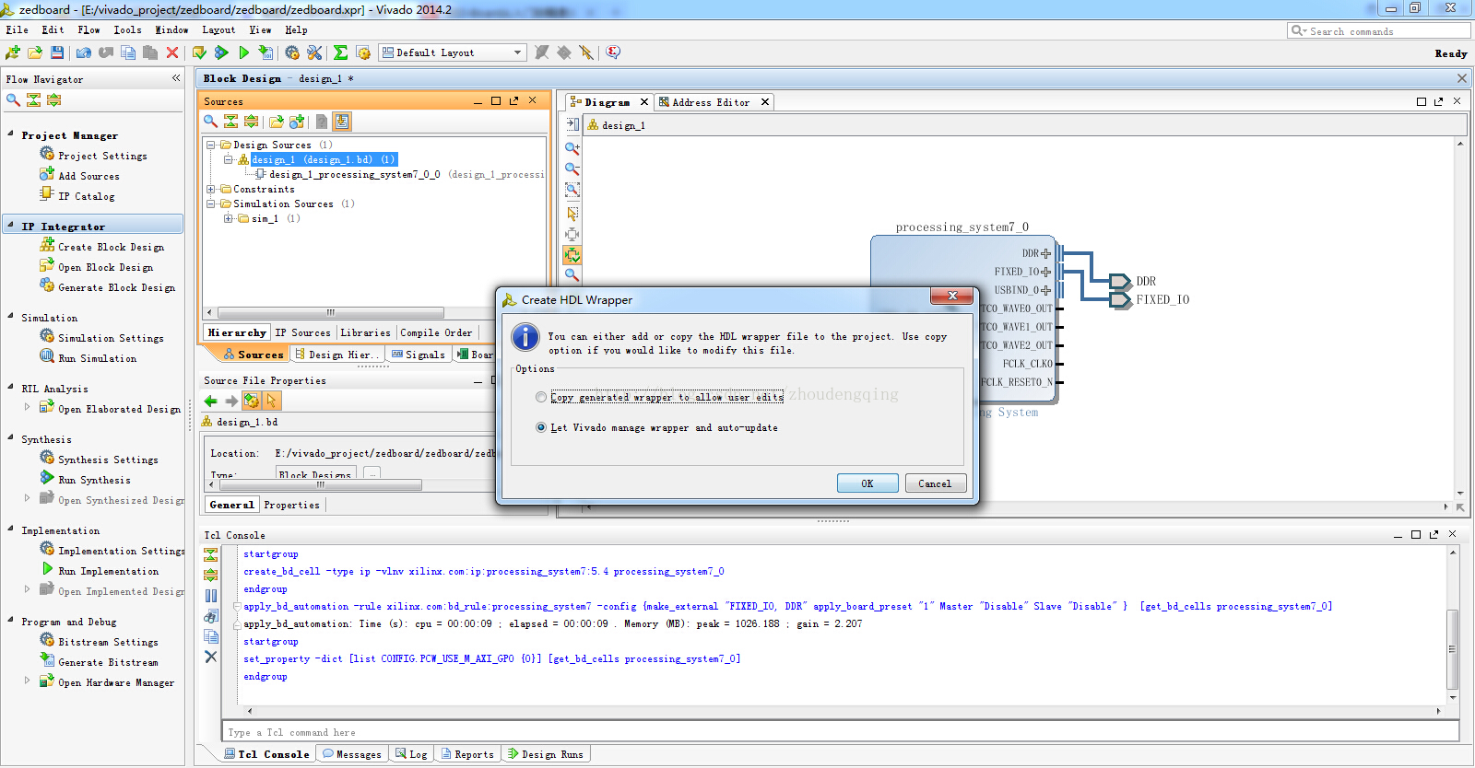1475x768 pixels.
Task: Select Copy generated wrapper radio option
Action: 541,397
